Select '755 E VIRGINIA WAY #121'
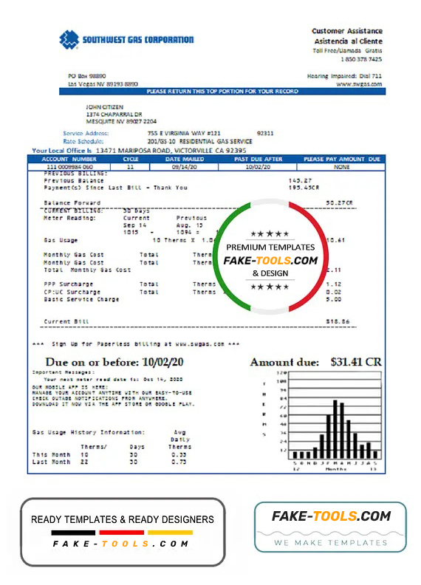This screenshot has height=585, width=421. (x=184, y=133)
